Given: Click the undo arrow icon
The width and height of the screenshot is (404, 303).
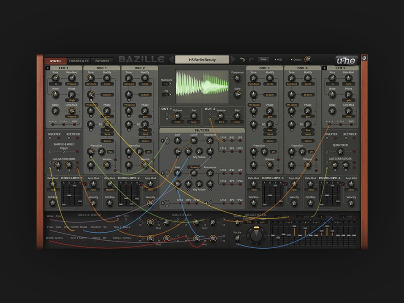Looking at the screenshot, I should 242,59.
